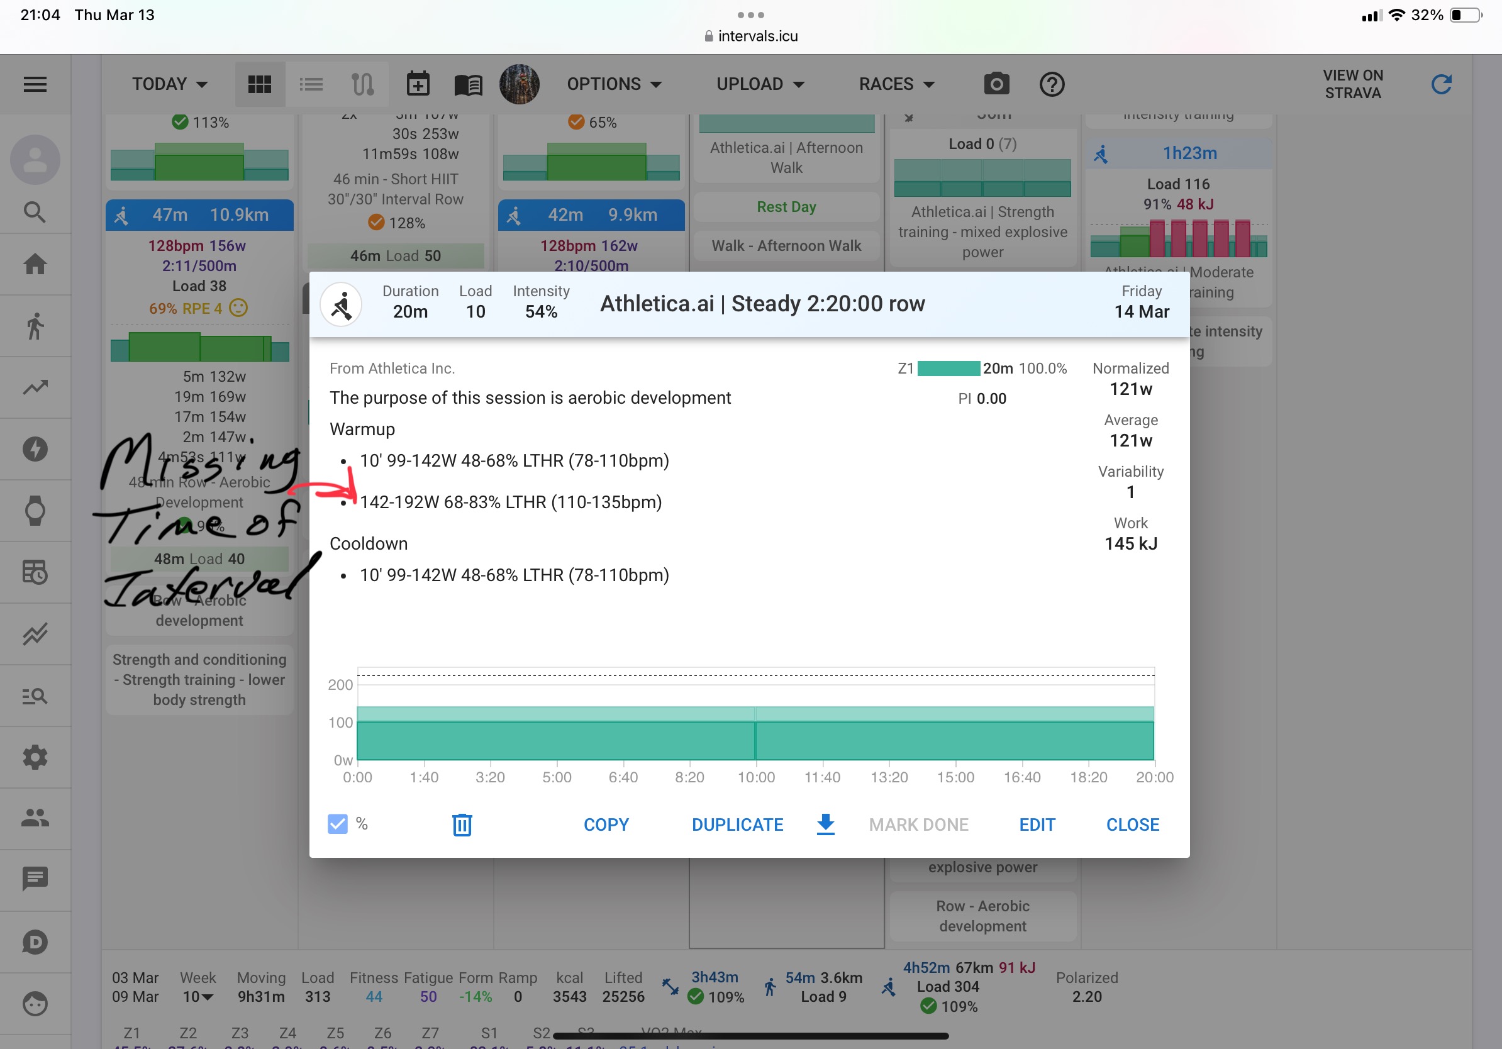Open the Disqus D icon in the sidebar

pyautogui.click(x=35, y=941)
